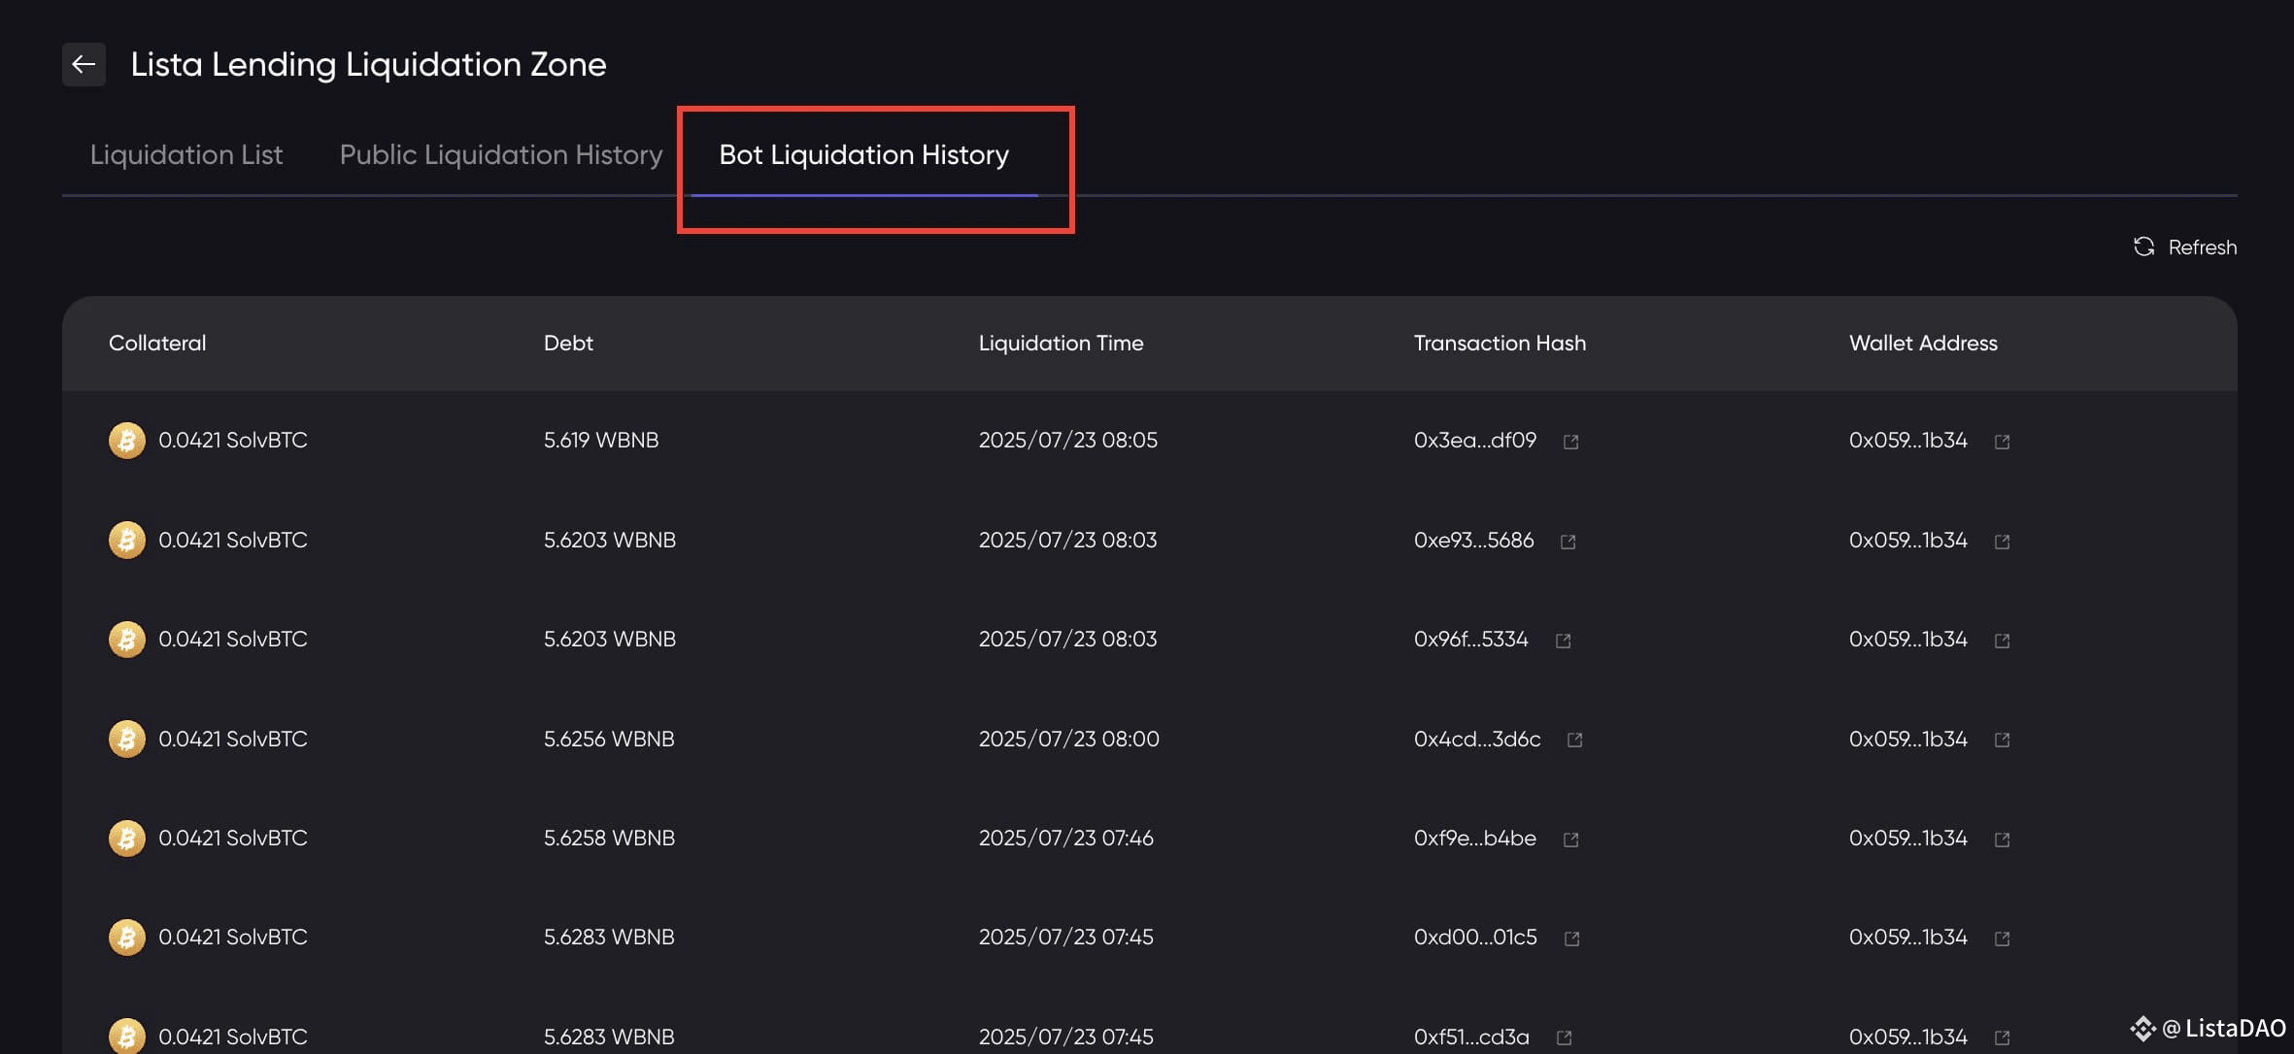Click transaction hash 0x4cd...3d6c
Screen dimensions: 2294x1054
[x=1477, y=739]
